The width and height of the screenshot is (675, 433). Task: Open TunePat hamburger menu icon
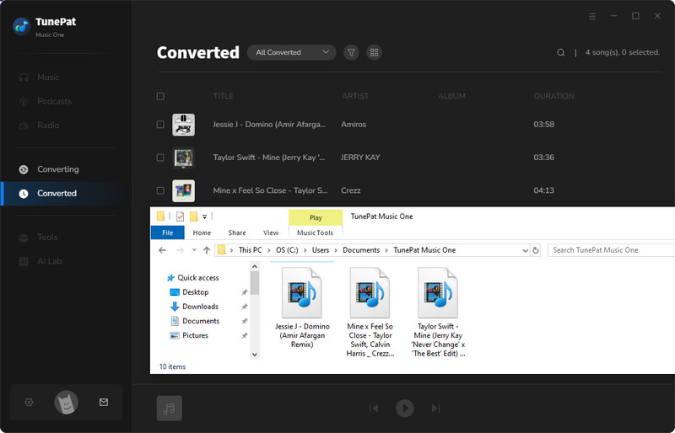coord(591,16)
